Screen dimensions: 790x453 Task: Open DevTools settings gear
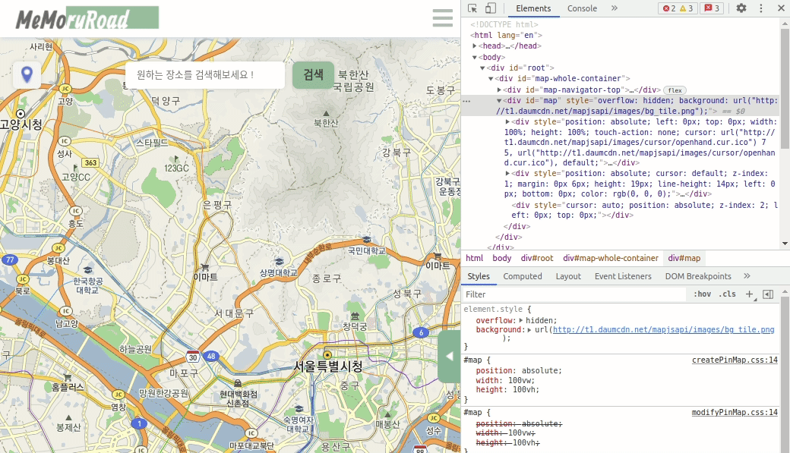pyautogui.click(x=741, y=8)
